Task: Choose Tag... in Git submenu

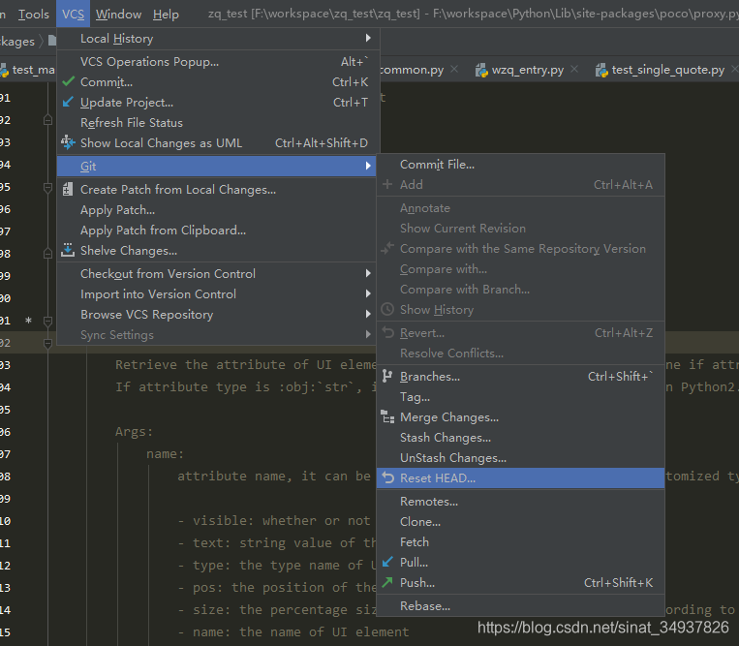Action: tap(520, 397)
